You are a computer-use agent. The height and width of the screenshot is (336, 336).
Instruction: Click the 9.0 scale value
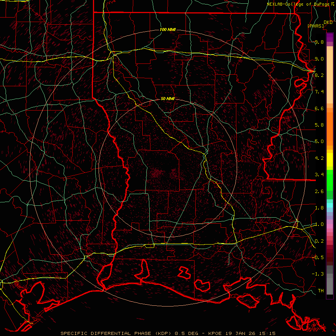click(319, 59)
